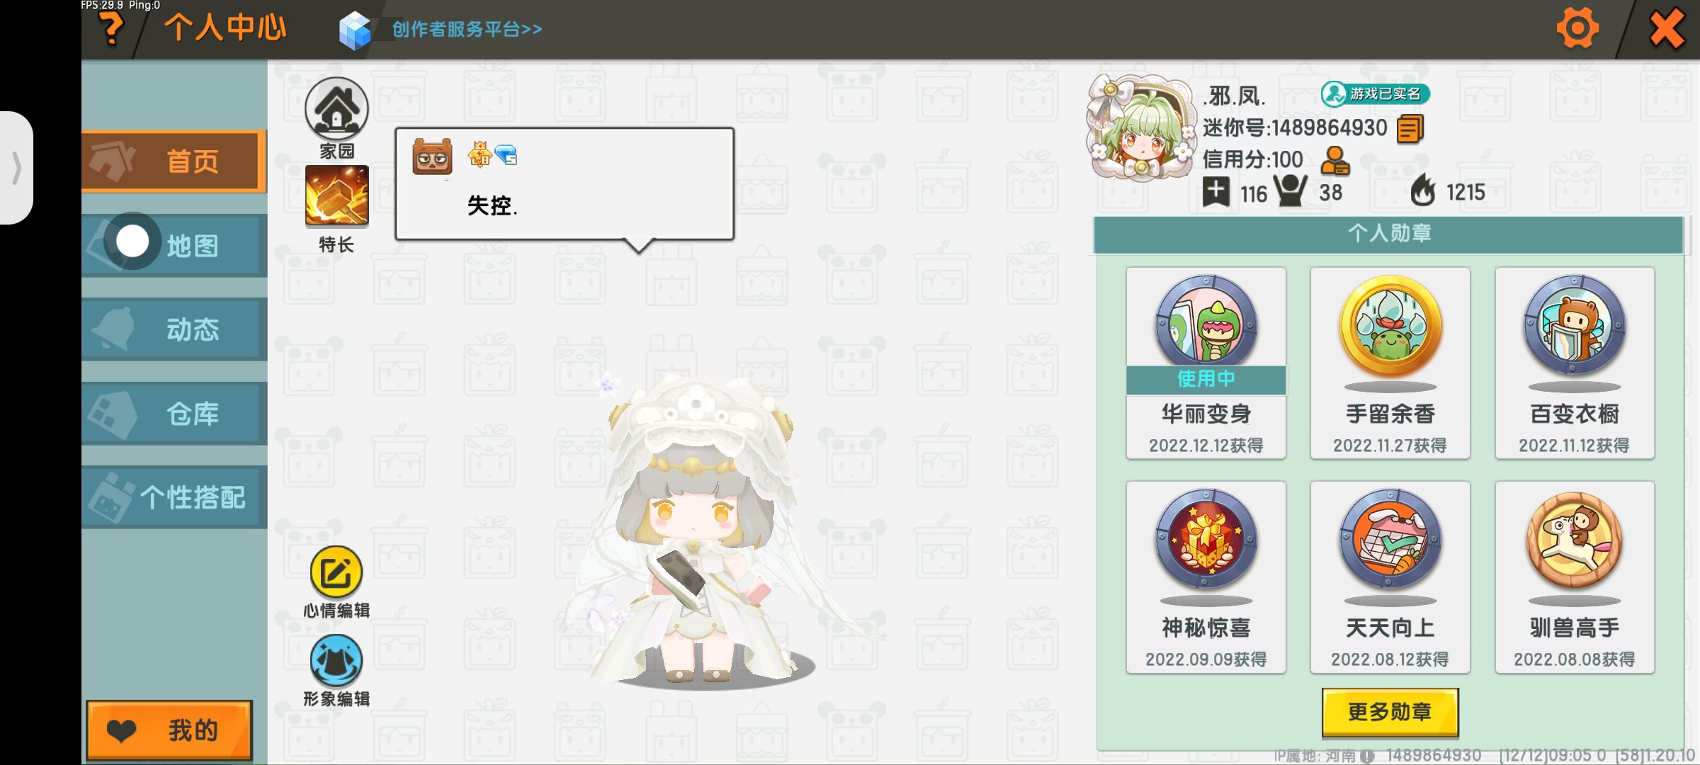The image size is (1700, 765).
Task: Tap the flame popularity icon
Action: 1422,191
